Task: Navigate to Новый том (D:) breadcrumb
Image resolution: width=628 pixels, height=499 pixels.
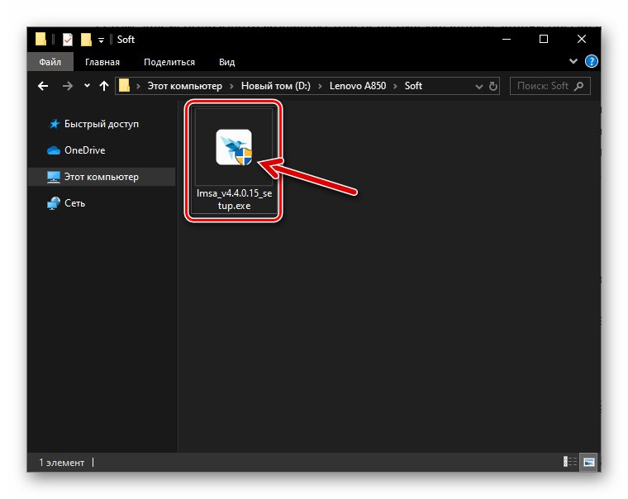Action: coord(275,86)
